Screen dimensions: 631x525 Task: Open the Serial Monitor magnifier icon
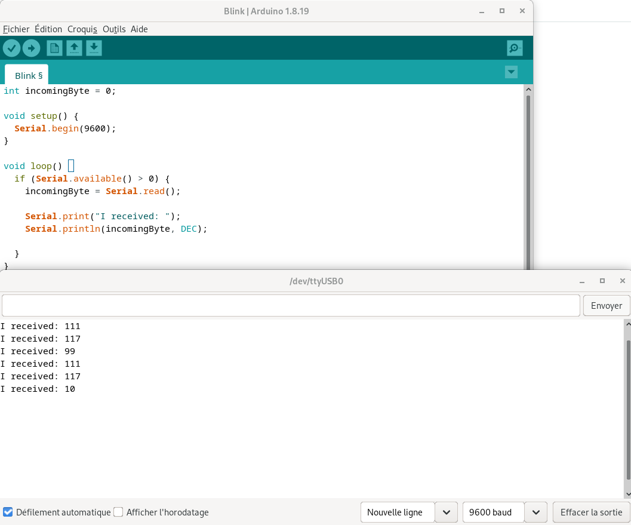coord(515,48)
